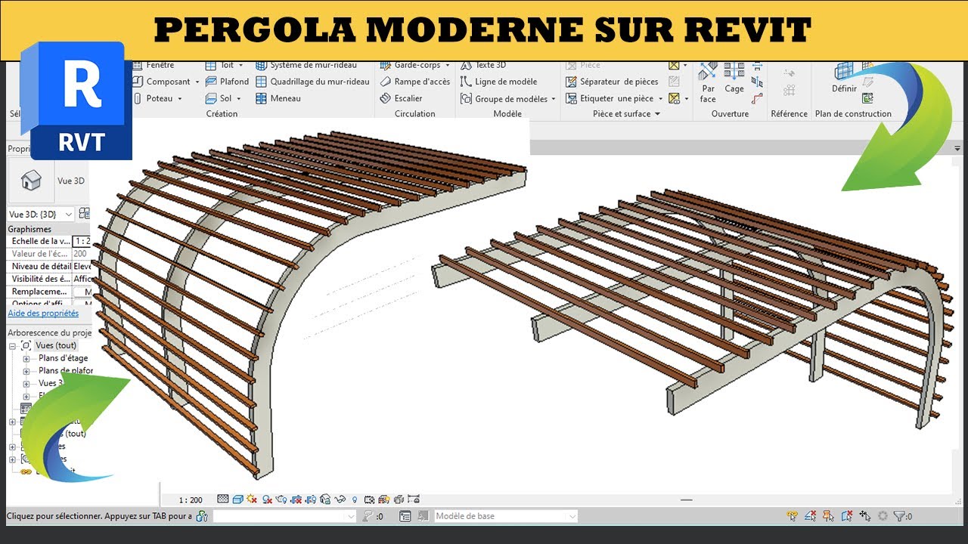The height and width of the screenshot is (544, 968).
Task: Click the visual style cube icon
Action: tap(237, 499)
